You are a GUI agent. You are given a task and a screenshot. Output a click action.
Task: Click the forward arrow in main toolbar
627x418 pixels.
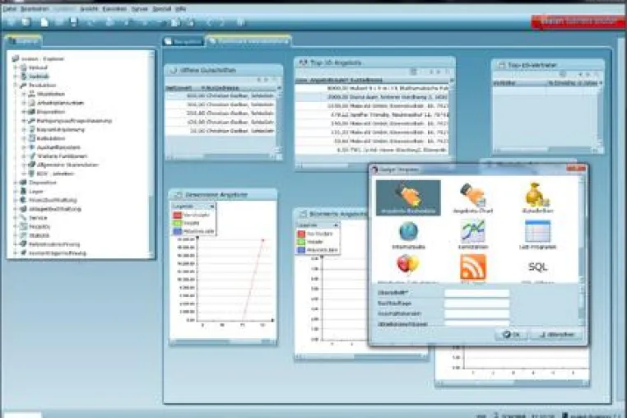222,23
